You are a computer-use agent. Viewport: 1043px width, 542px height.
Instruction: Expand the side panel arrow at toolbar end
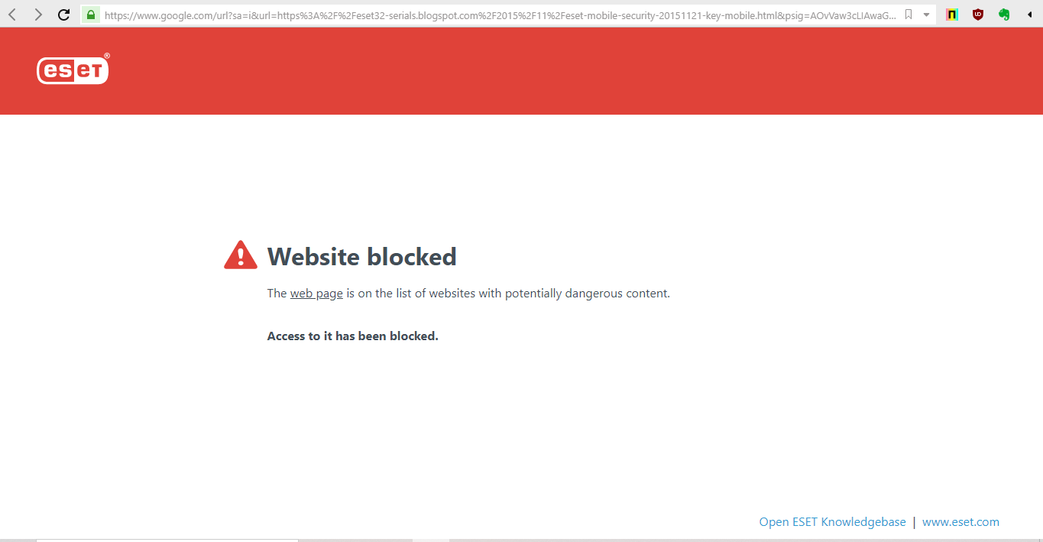(x=1030, y=15)
